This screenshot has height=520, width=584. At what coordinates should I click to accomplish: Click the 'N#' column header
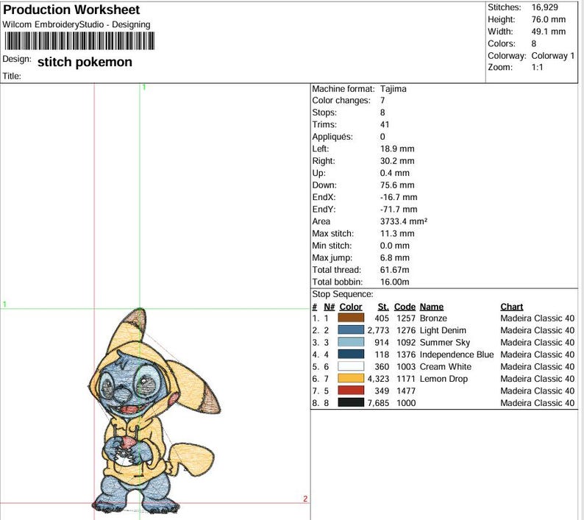(330, 307)
